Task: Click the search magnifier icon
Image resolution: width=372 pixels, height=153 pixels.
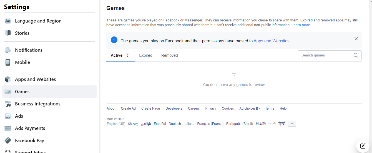Action: click(356, 55)
